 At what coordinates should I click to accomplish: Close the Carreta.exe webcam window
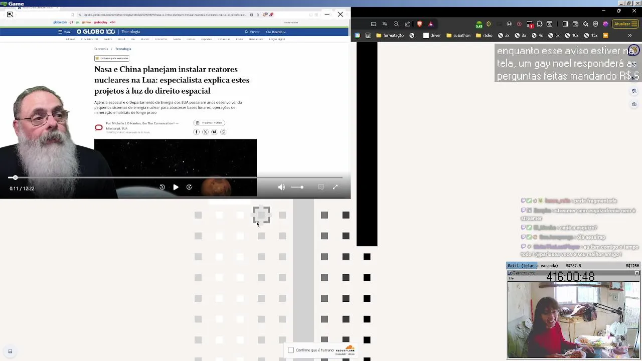pyautogui.click(x=637, y=273)
